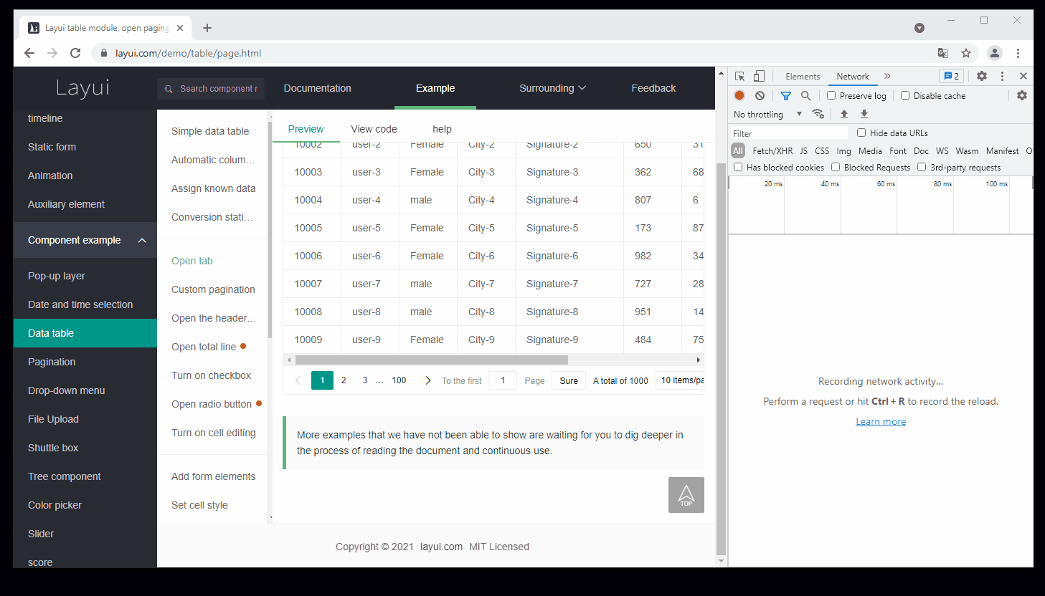Viewport: 1045px width, 596px height.
Task: Open the No throttling dropdown
Action: click(767, 114)
